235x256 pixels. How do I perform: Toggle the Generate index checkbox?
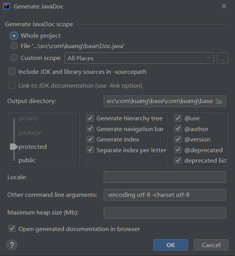tap(90, 140)
